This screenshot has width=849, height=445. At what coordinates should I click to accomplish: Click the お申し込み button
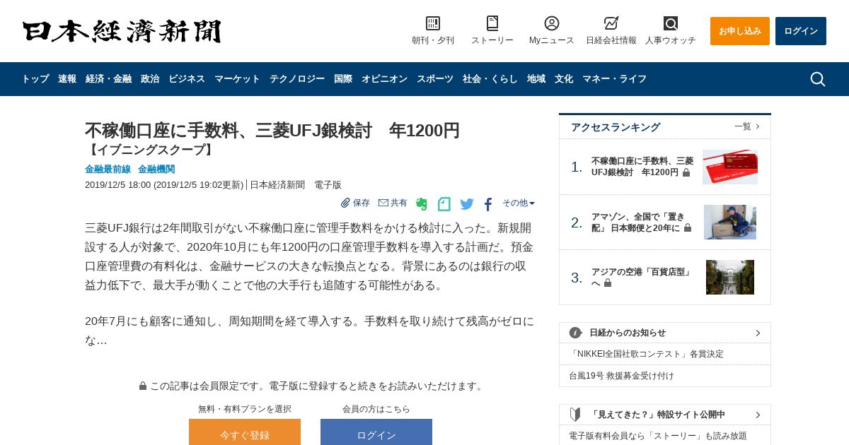[x=740, y=31]
